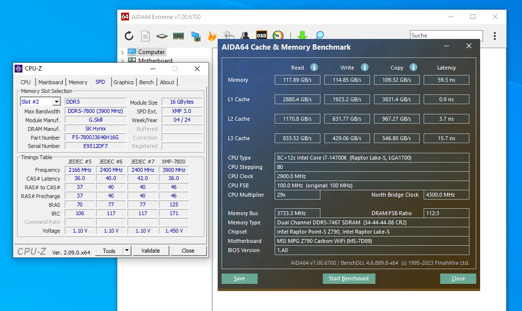Image resolution: width=522 pixels, height=311 pixels.
Task: Click the Memory Write 114.85 GB/s value
Action: (347, 80)
